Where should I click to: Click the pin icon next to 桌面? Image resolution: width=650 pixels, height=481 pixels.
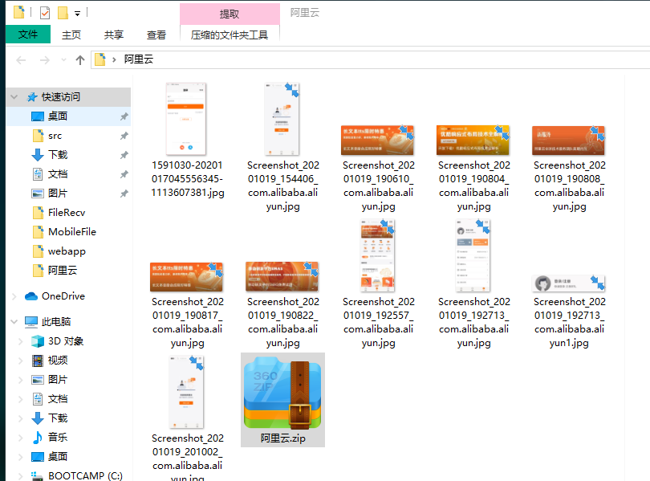tap(124, 116)
